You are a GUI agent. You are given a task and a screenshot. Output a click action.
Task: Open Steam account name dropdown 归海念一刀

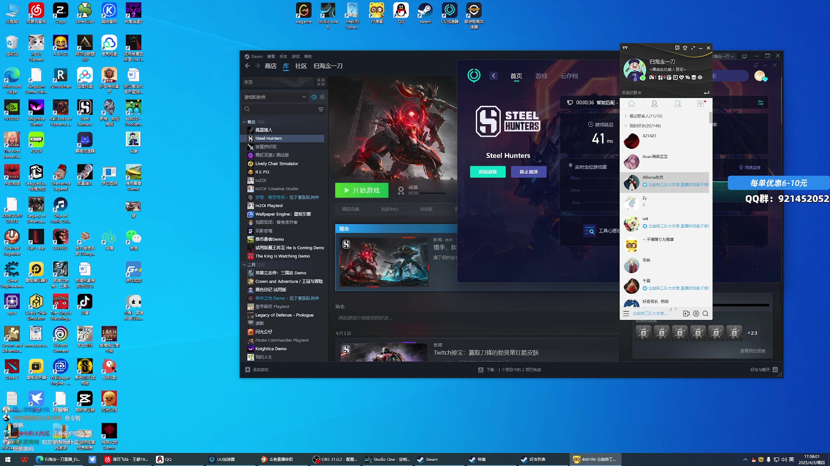coord(723,57)
